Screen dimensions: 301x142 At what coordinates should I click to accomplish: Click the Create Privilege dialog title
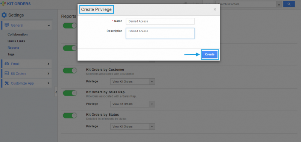[96, 10]
